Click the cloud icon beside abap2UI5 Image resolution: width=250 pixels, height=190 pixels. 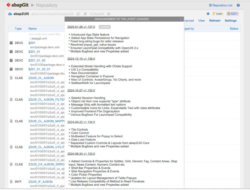(x=10, y=14)
